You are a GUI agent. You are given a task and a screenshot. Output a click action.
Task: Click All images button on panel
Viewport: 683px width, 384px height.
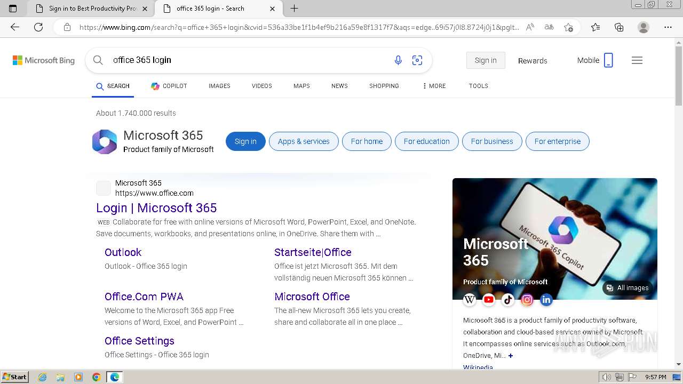[x=628, y=288]
